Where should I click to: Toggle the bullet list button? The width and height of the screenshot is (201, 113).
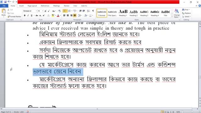(x=64, y=11)
